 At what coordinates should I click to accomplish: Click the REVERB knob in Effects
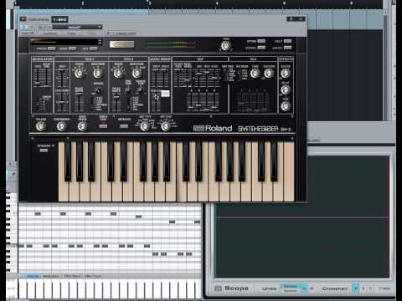click(x=286, y=74)
